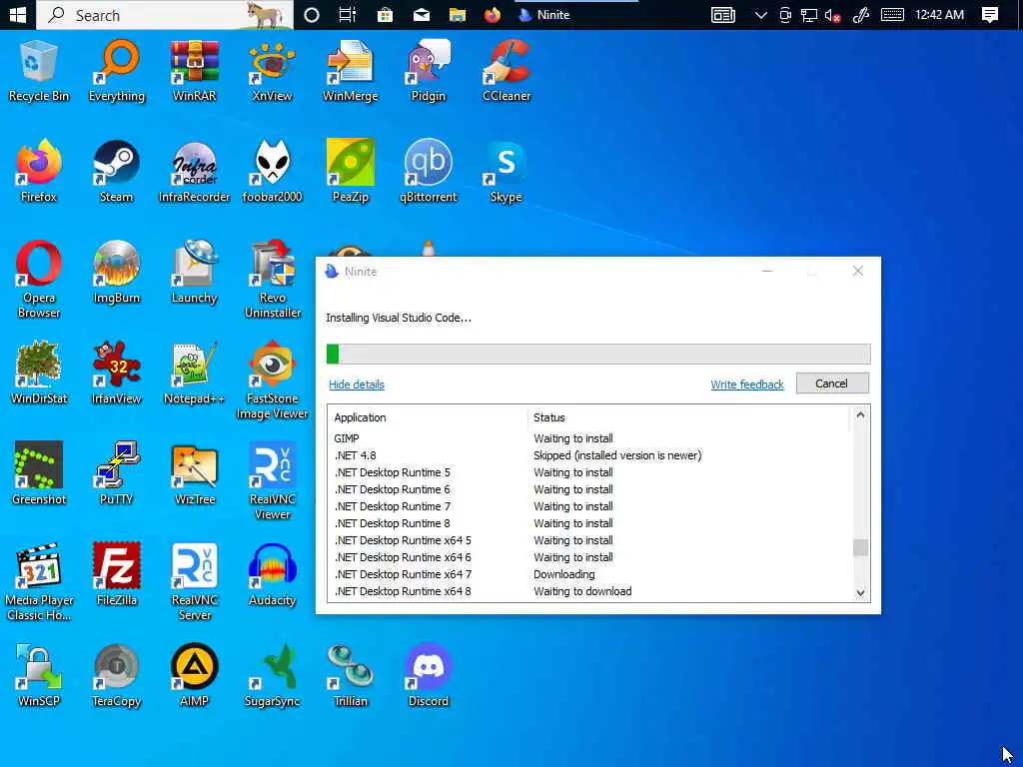This screenshot has height=767, width=1023.
Task: Select the Discord desktop icon
Action: (x=428, y=676)
